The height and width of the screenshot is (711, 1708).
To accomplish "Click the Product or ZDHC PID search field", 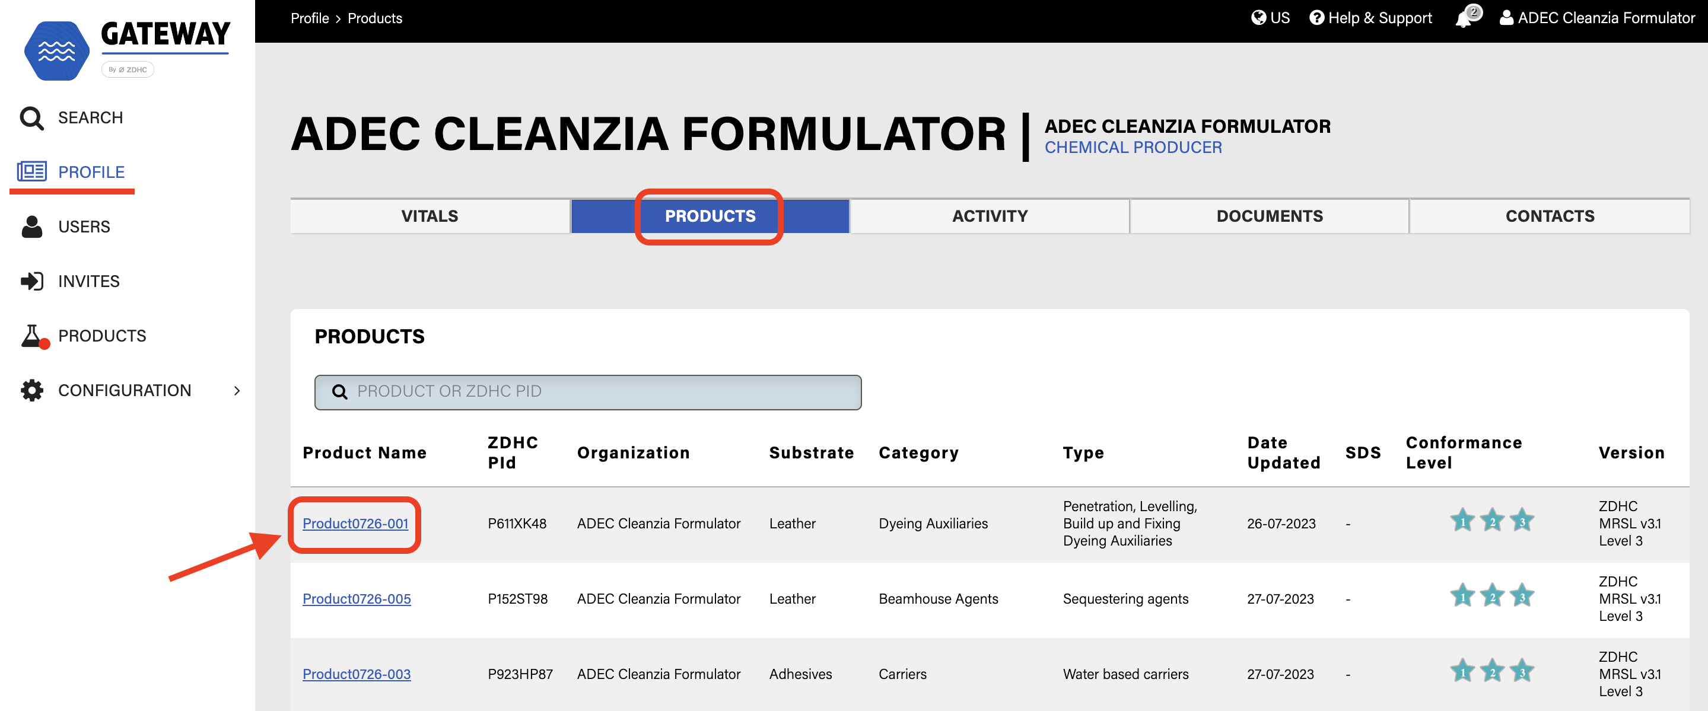I will (587, 393).
